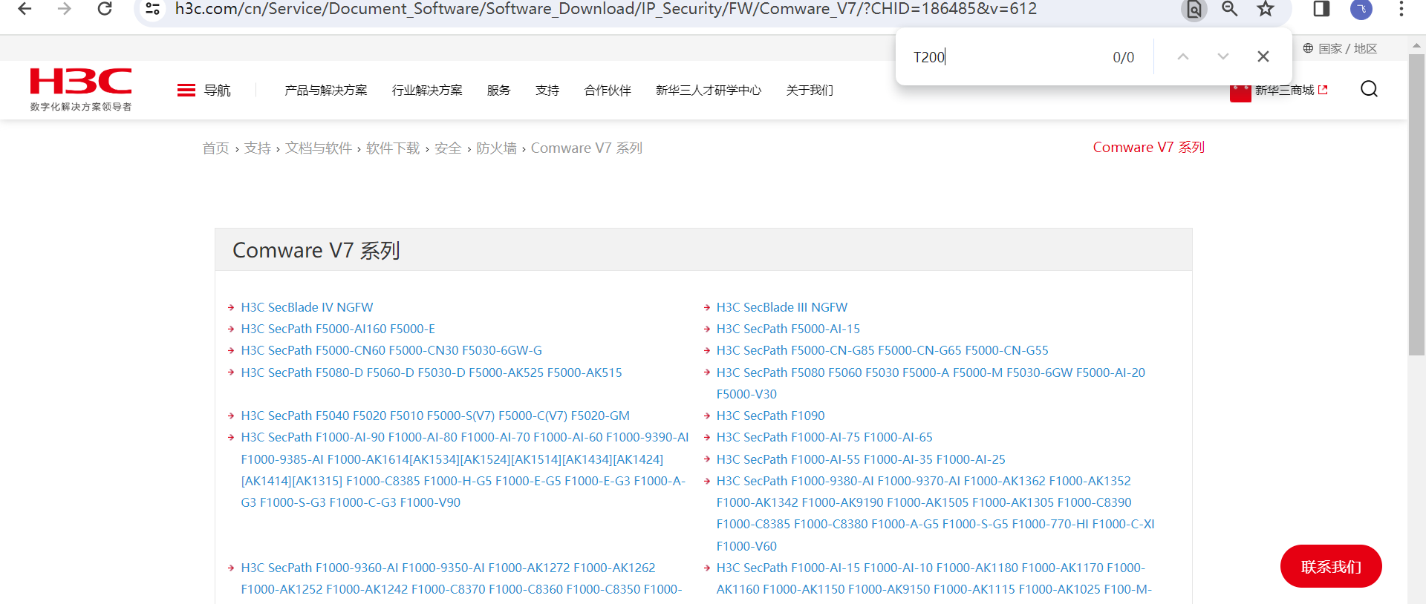Click 软件下载 breadcrumb
Image resolution: width=1426 pixels, height=604 pixels.
tap(393, 148)
